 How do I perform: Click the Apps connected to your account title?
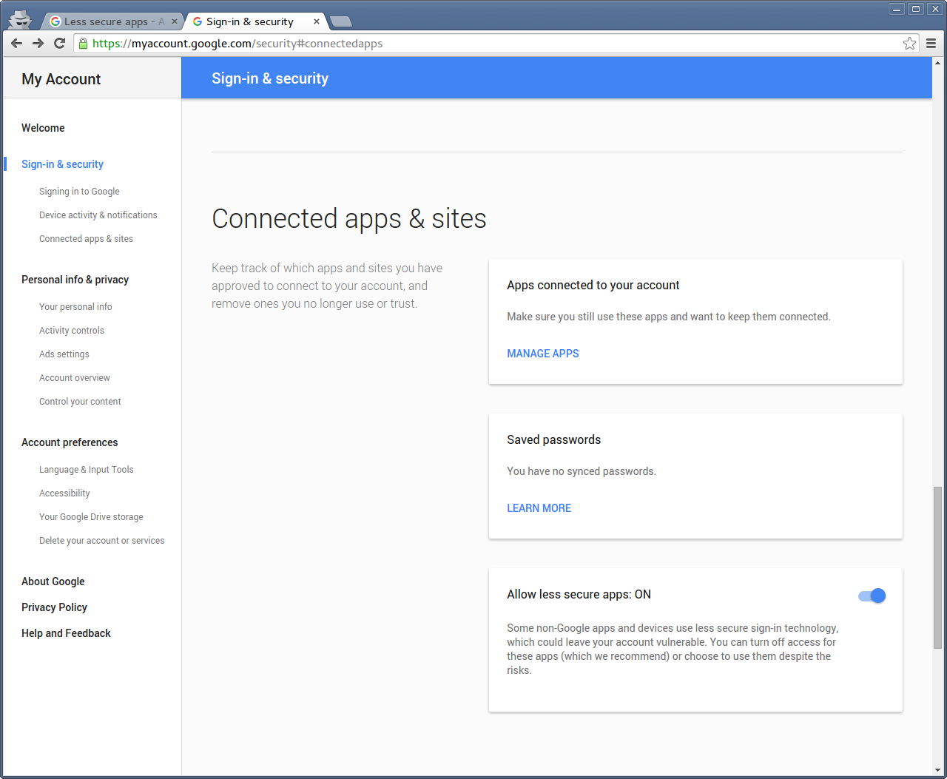593,286
